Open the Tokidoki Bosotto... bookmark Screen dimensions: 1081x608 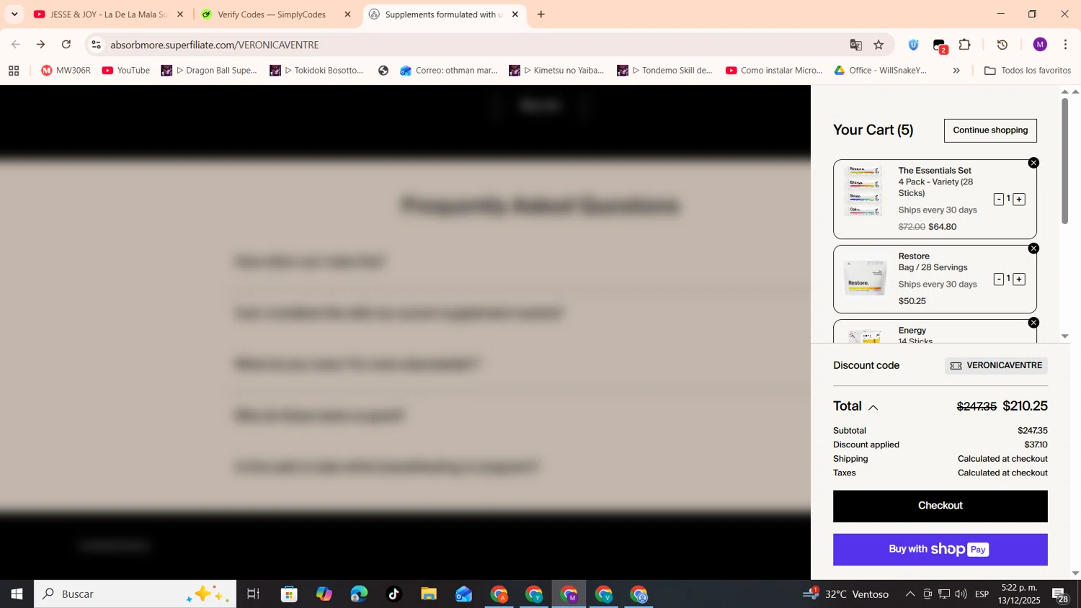tap(317, 71)
